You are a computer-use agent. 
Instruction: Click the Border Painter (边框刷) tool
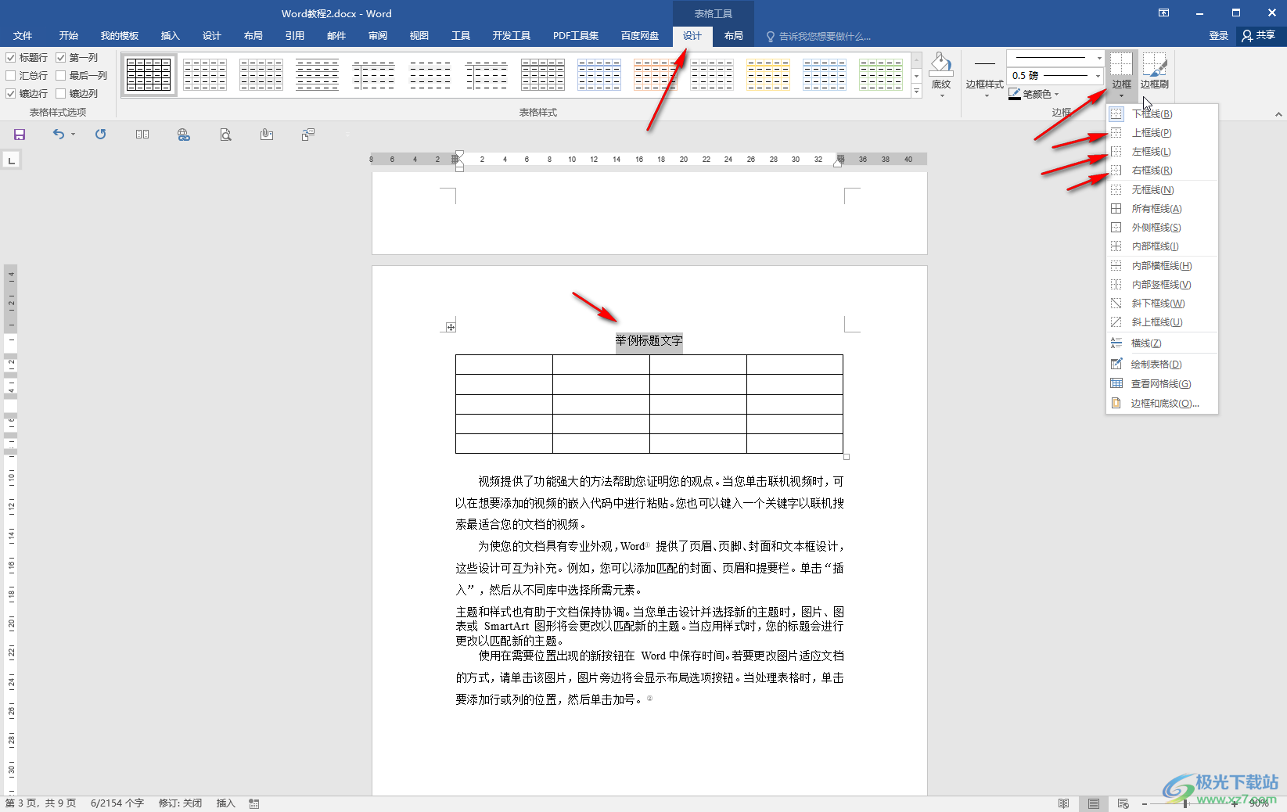[1155, 71]
